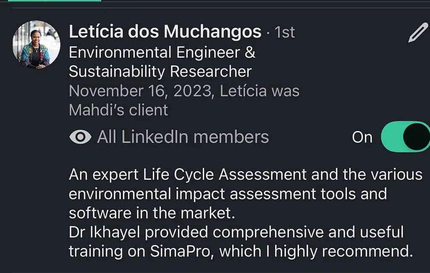Click the pencil edit icon
This screenshot has height=273, width=430.
coord(418,33)
